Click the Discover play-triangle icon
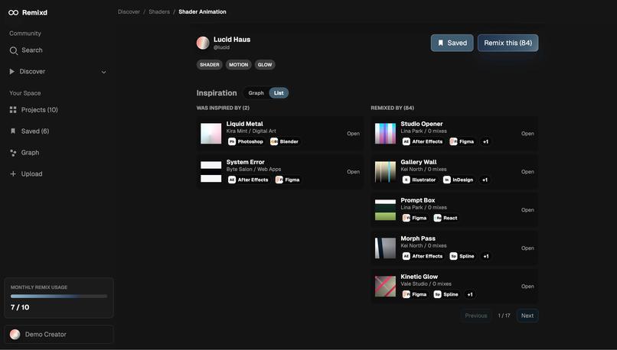Viewport: 617px width, 350px height. tap(11, 72)
